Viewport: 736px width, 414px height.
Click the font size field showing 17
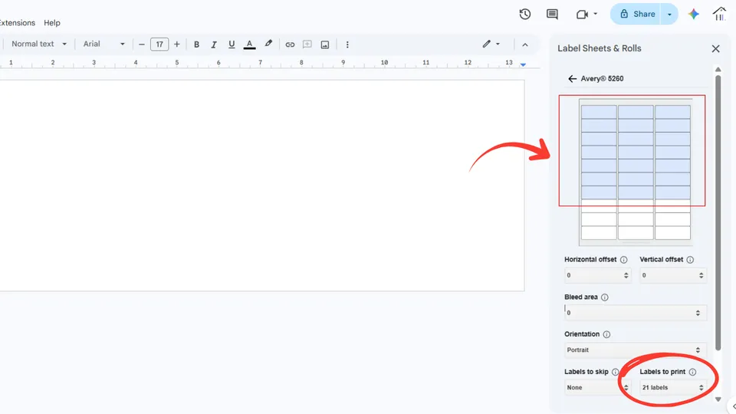point(159,44)
